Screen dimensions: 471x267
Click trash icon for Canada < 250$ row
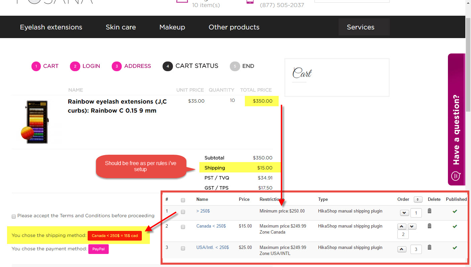(430, 226)
